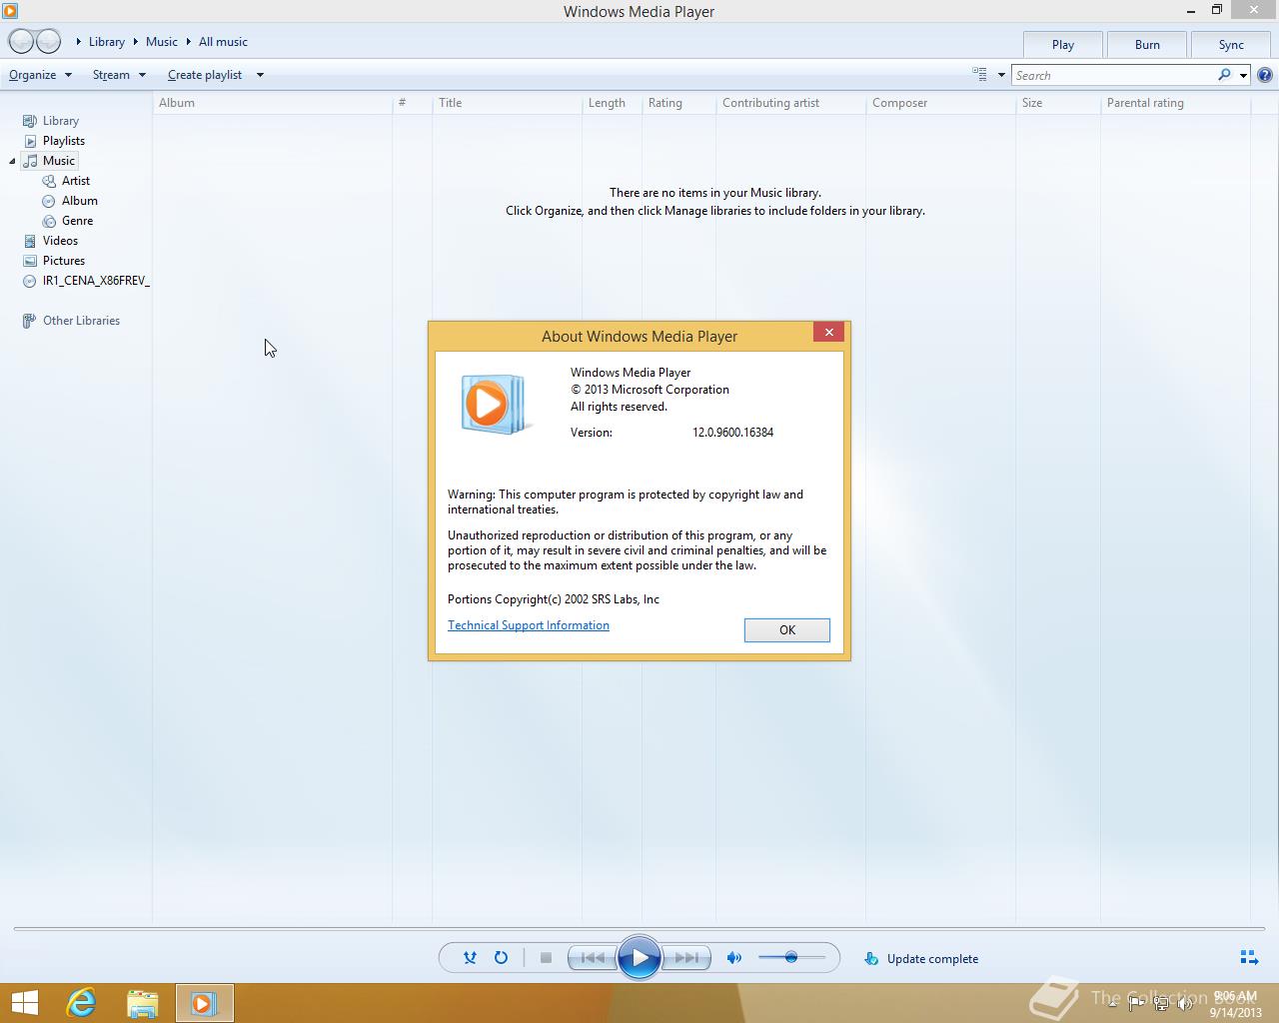
Task: Collapse the Music tree node arrow
Action: (12, 161)
